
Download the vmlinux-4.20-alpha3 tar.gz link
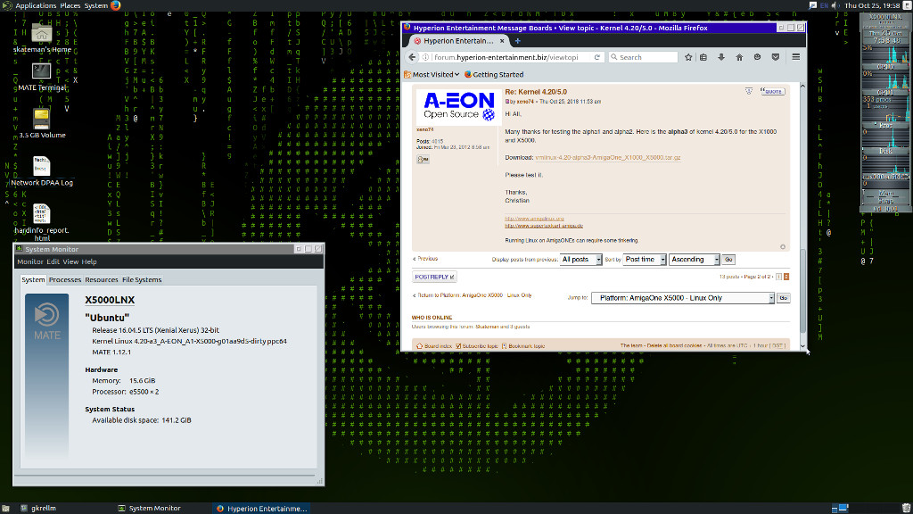pos(607,157)
